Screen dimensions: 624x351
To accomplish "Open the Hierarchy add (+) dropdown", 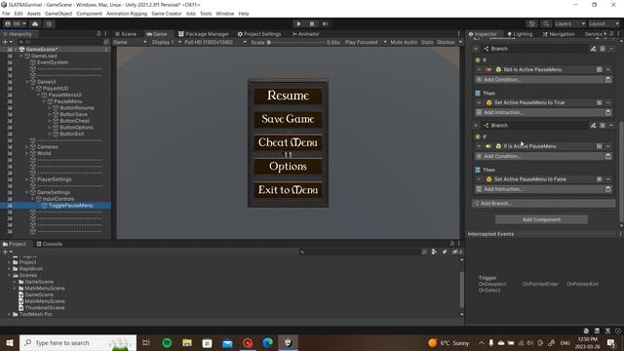I will pos(7,42).
